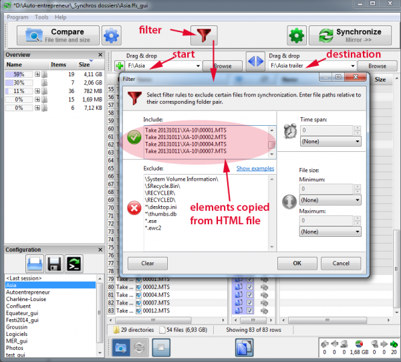Click Include list vertical scrollbar thumb
Screen dimensions: 401x362
click(271, 145)
